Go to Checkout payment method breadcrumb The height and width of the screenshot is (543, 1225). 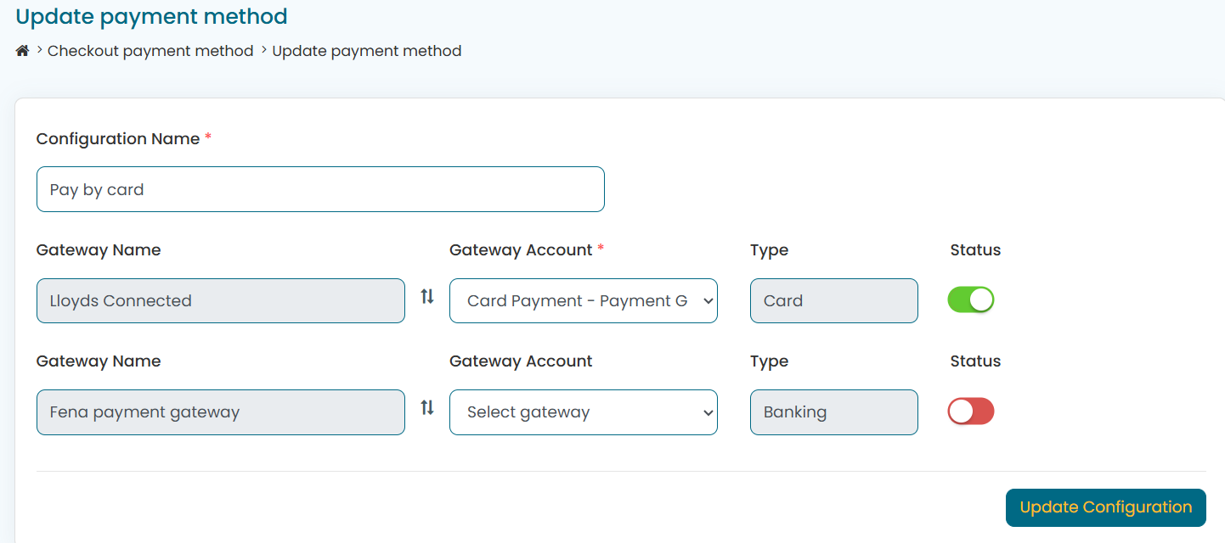pyautogui.click(x=150, y=51)
